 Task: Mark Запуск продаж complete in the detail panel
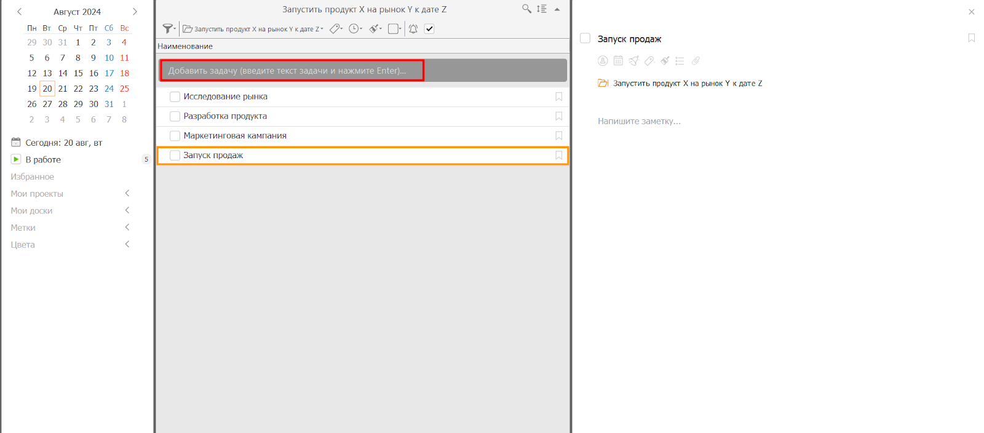pos(585,38)
